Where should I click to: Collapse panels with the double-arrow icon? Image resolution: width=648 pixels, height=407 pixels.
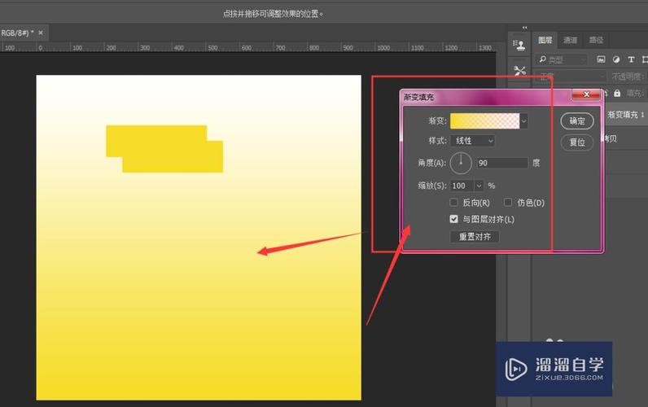[524, 28]
